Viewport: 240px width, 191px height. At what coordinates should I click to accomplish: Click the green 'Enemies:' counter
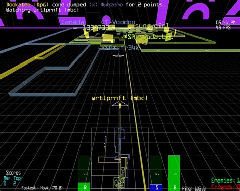pos(225,181)
